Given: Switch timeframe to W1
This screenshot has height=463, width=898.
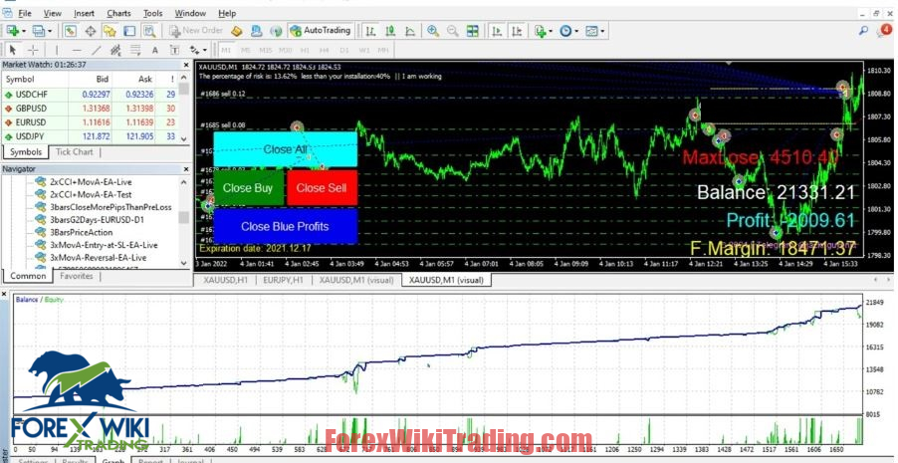Looking at the screenshot, I should pos(363,50).
